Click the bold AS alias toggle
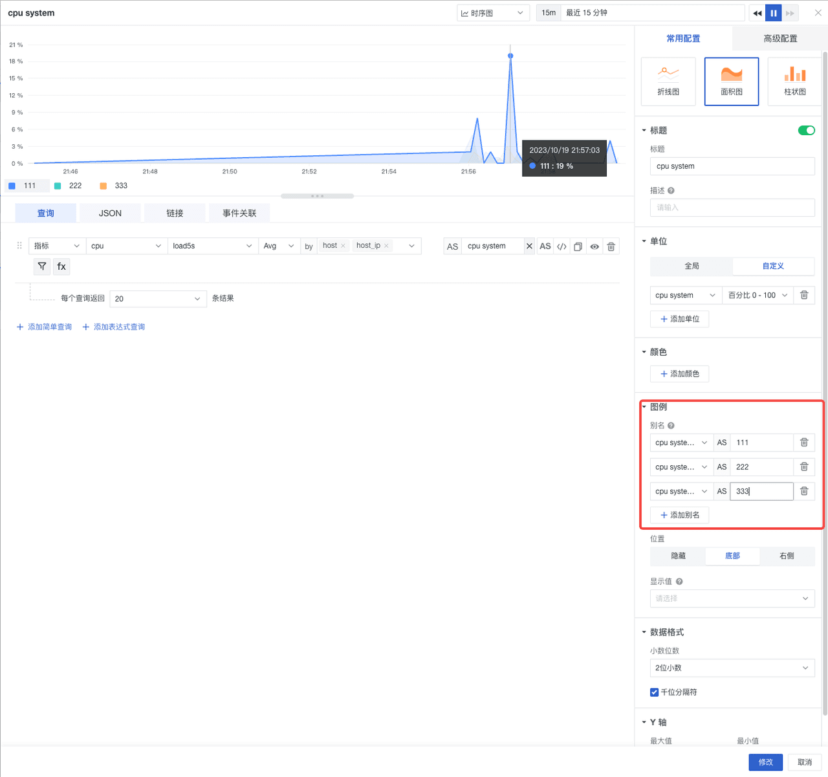This screenshot has height=777, width=828. (x=545, y=246)
